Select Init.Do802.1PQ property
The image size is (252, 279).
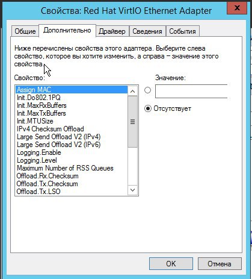[72, 98]
